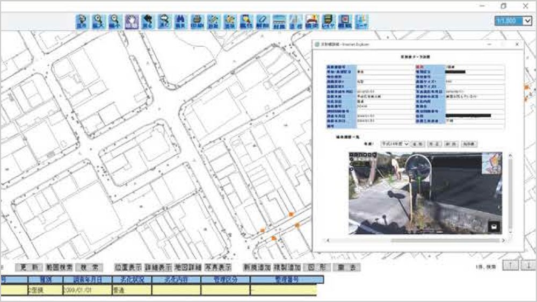Viewport: 537px width, 302px height.
Task: Click the 2面鏡 cell in result row
Action: pyautogui.click(x=46, y=290)
